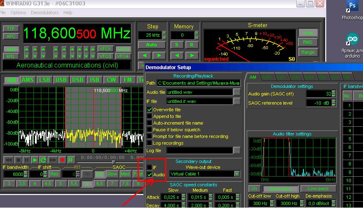The width and height of the screenshot is (363, 208).
Task: Open the Options menu
Action: click(18, 13)
